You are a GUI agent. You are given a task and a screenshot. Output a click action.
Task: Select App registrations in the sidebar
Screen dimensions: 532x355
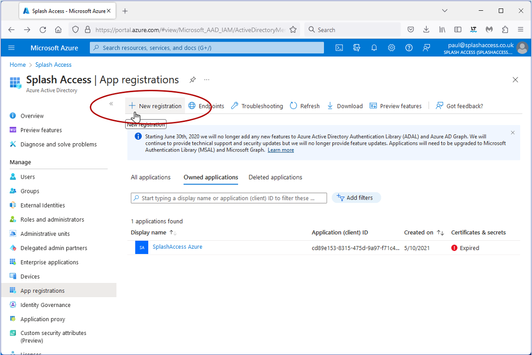pos(59,291)
